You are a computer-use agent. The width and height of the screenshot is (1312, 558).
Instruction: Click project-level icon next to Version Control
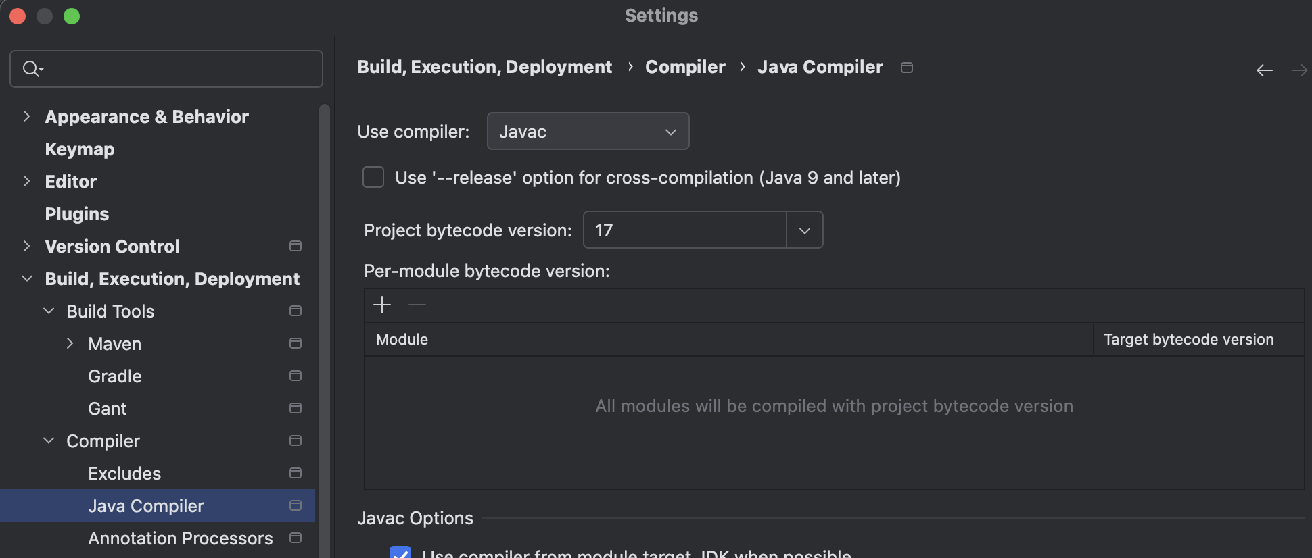click(296, 247)
